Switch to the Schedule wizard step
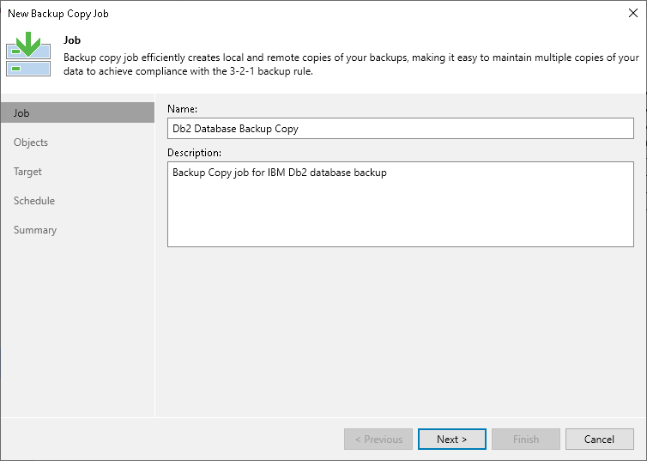The width and height of the screenshot is (647, 461). click(34, 201)
